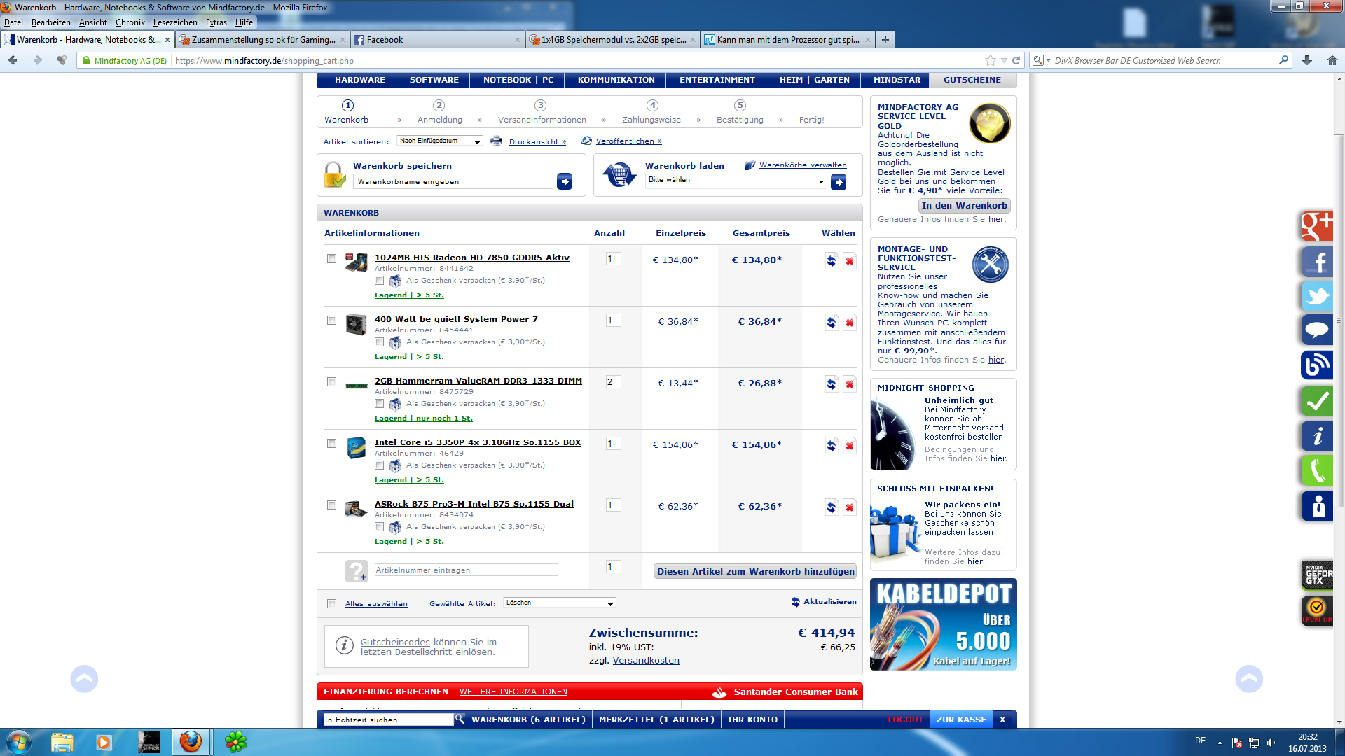Open Firefox from the Windows taskbar

[191, 742]
